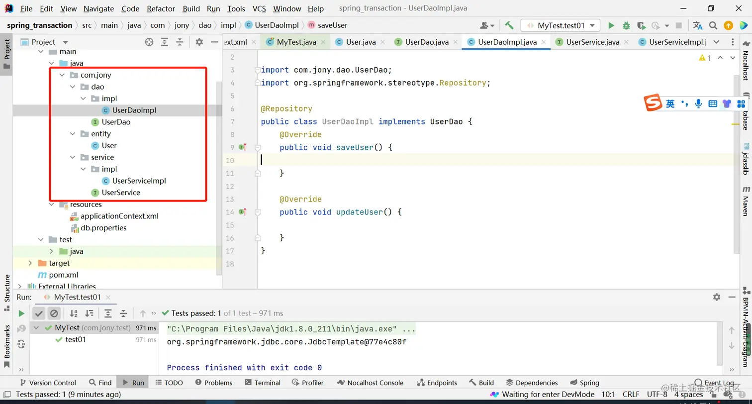This screenshot has height=404, width=752.
Task: Collapse the service package node
Action: (73, 157)
